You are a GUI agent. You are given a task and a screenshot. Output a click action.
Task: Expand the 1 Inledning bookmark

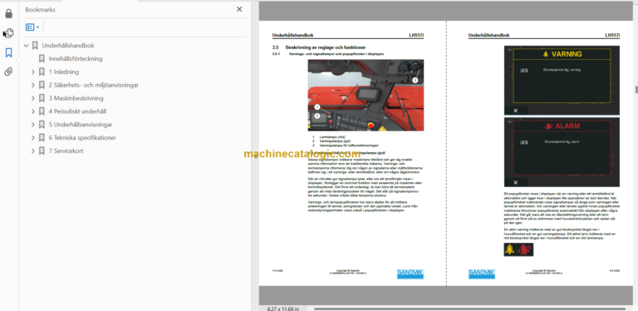pyautogui.click(x=33, y=72)
